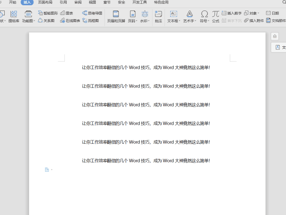Open the 图标库 icon library

tap(14, 16)
